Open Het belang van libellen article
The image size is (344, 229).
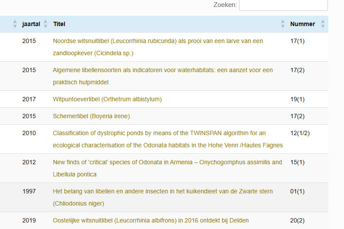pyautogui.click(x=162, y=192)
